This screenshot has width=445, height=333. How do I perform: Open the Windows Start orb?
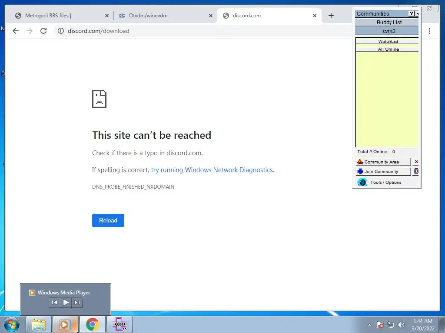12,324
